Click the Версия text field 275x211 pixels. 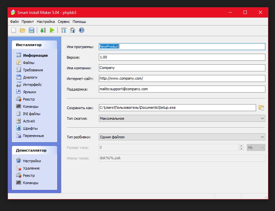point(182,57)
